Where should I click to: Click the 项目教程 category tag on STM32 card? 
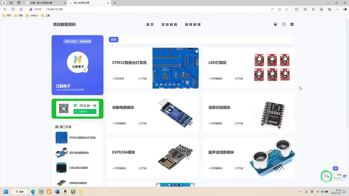(118, 79)
